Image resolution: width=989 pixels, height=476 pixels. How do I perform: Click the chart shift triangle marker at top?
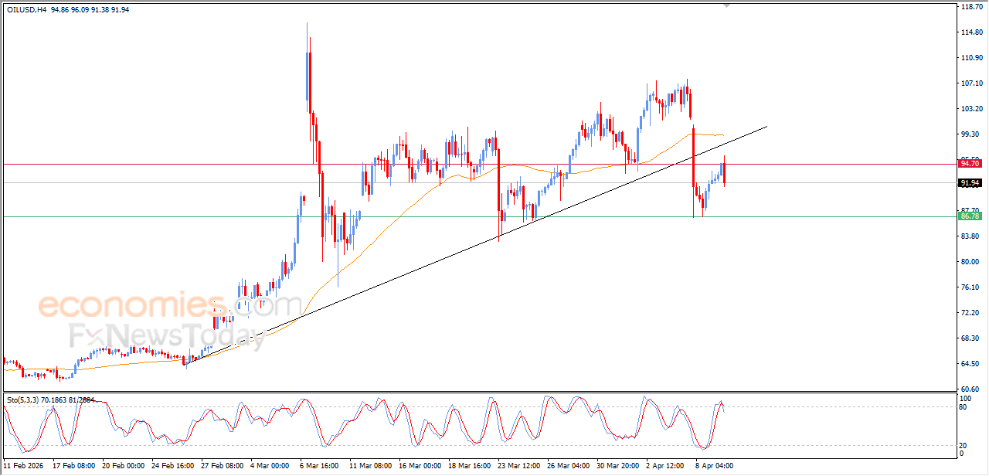[726, 5]
